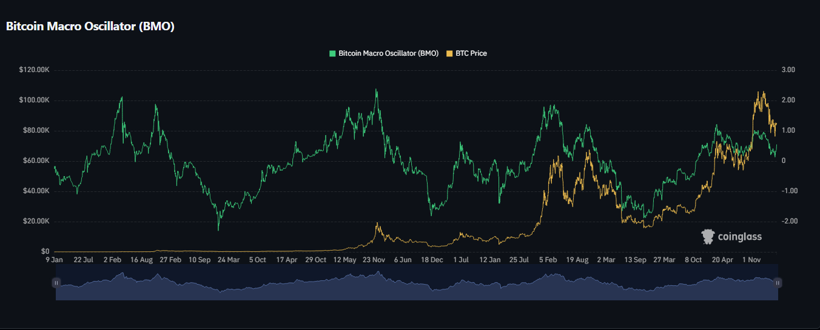Image resolution: width=820 pixels, height=330 pixels.
Task: Click the coinglass watermark text
Action: 740,237
